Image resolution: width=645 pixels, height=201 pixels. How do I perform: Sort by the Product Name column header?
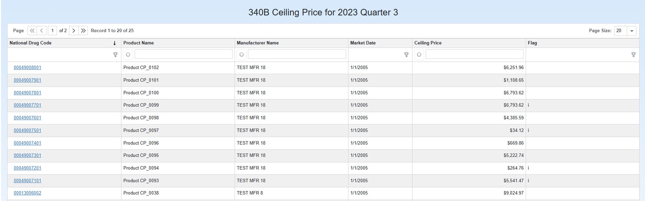point(139,43)
